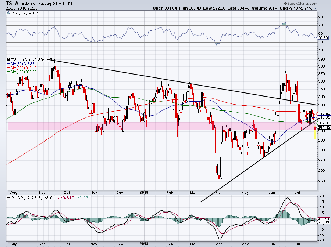Select the 'High 305.40' value
331x247 pixels.
(x=189, y=8)
